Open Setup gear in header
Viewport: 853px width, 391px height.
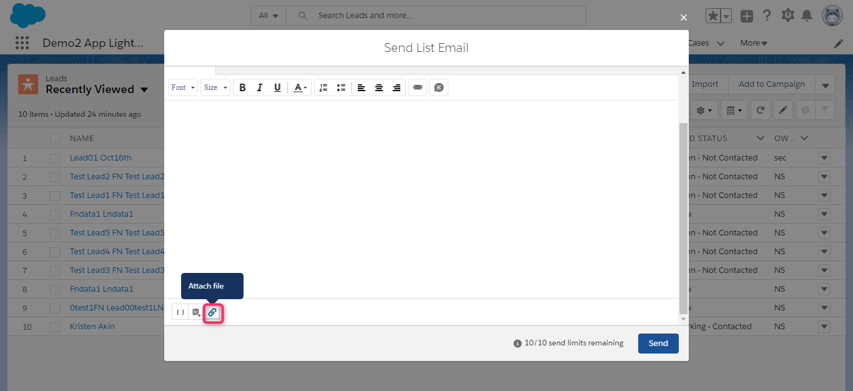pos(787,16)
